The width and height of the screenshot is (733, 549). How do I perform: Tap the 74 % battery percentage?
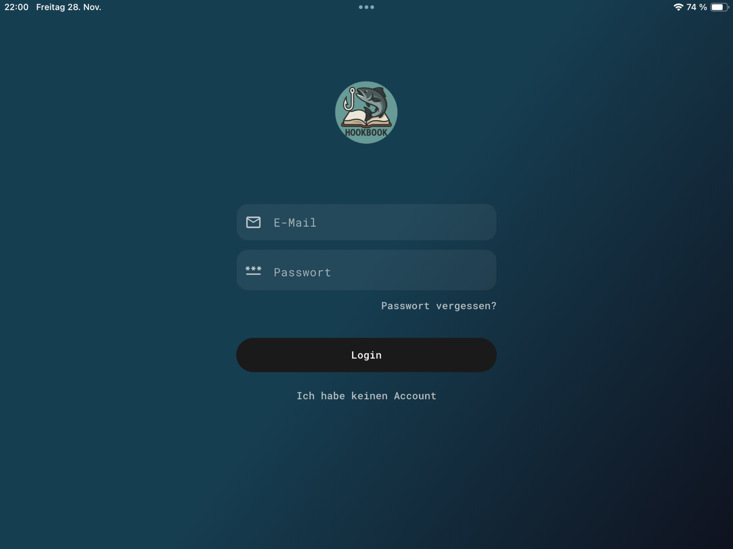coord(697,7)
